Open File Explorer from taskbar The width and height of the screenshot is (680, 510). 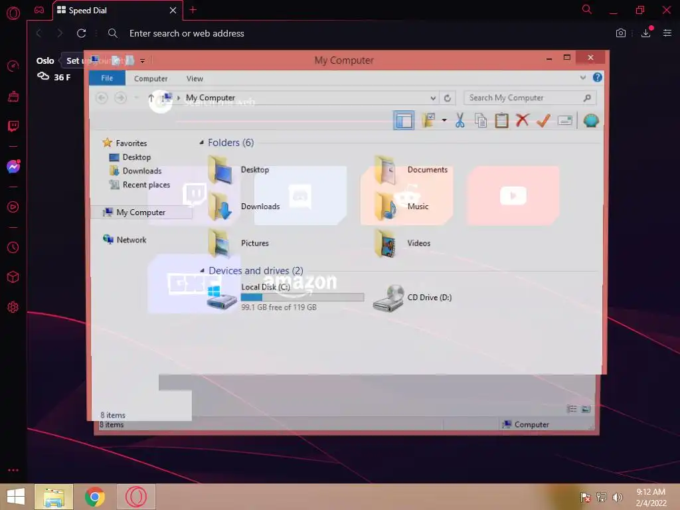54,497
